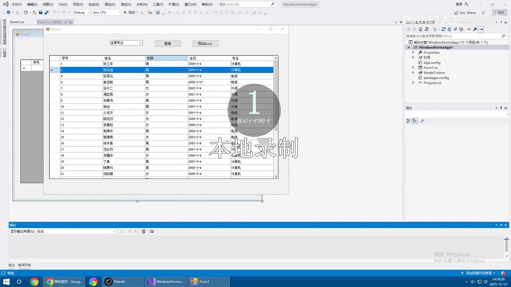
Task: Click the Properties wrench icon in Solution Explorer
Action: pyautogui.click(x=475, y=29)
